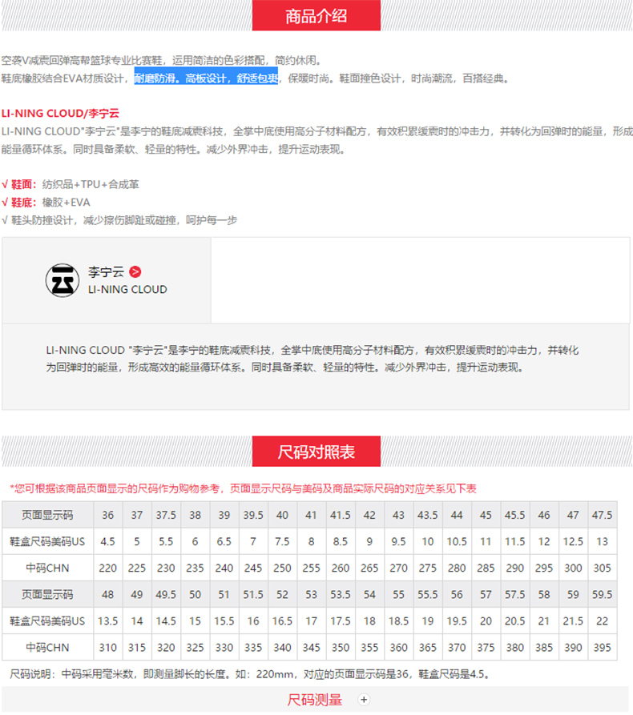633x715 pixels.
Task: Click displayed size cell 55.5
Action: [x=428, y=594]
